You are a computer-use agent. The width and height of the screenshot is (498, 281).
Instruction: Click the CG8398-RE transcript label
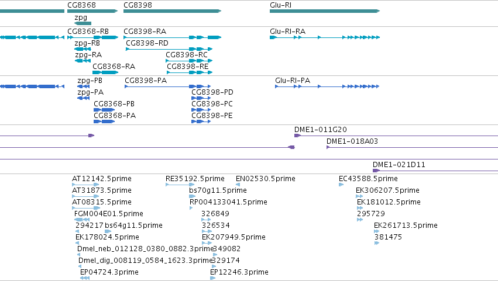(188, 67)
